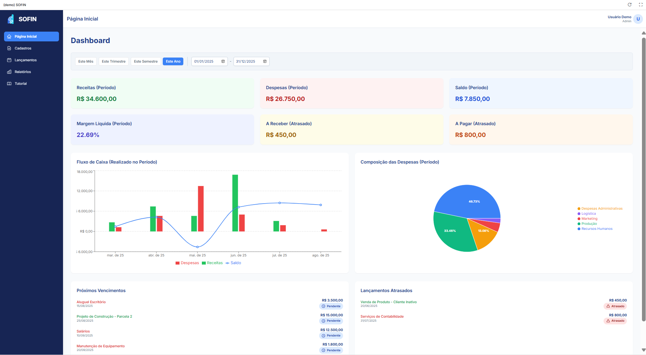Click the fullscreen collapse icon in title bar
Image resolution: width=646 pixels, height=355 pixels.
641,5
